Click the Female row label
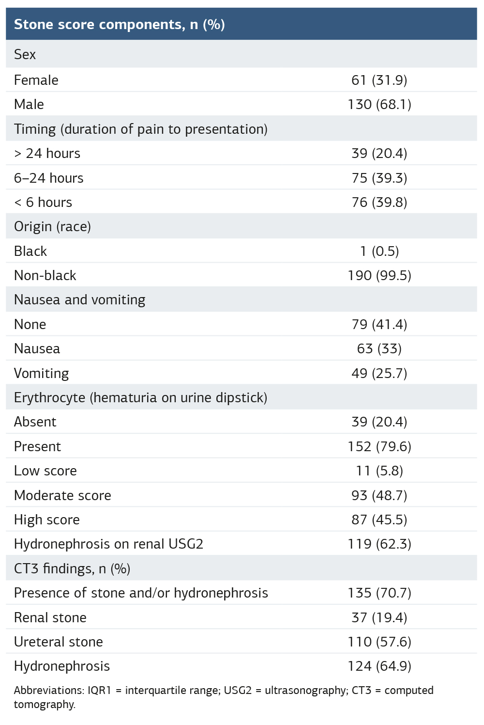484x725 pixels. click(x=36, y=80)
